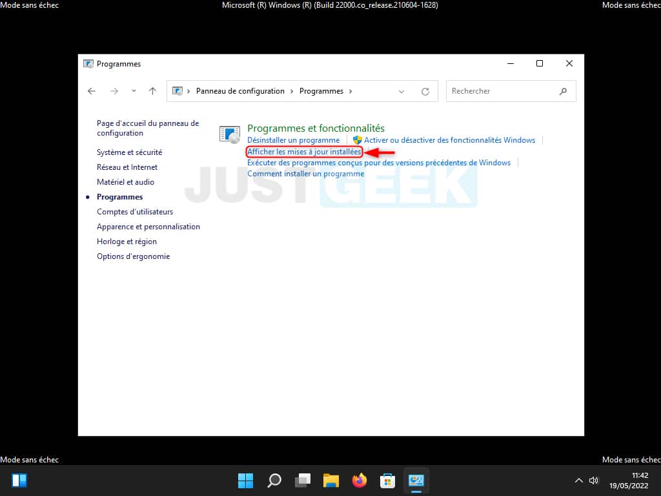This screenshot has width=661, height=496.
Task: Launch Firefox from the taskbar
Action: coord(359,480)
